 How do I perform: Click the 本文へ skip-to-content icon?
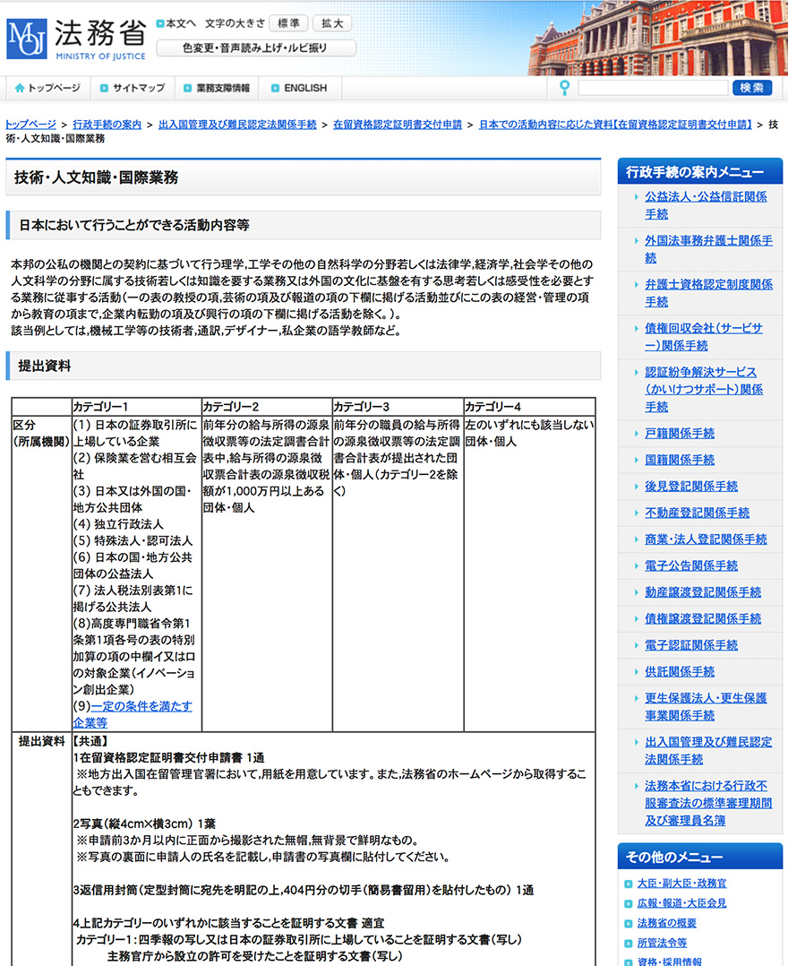[160, 23]
